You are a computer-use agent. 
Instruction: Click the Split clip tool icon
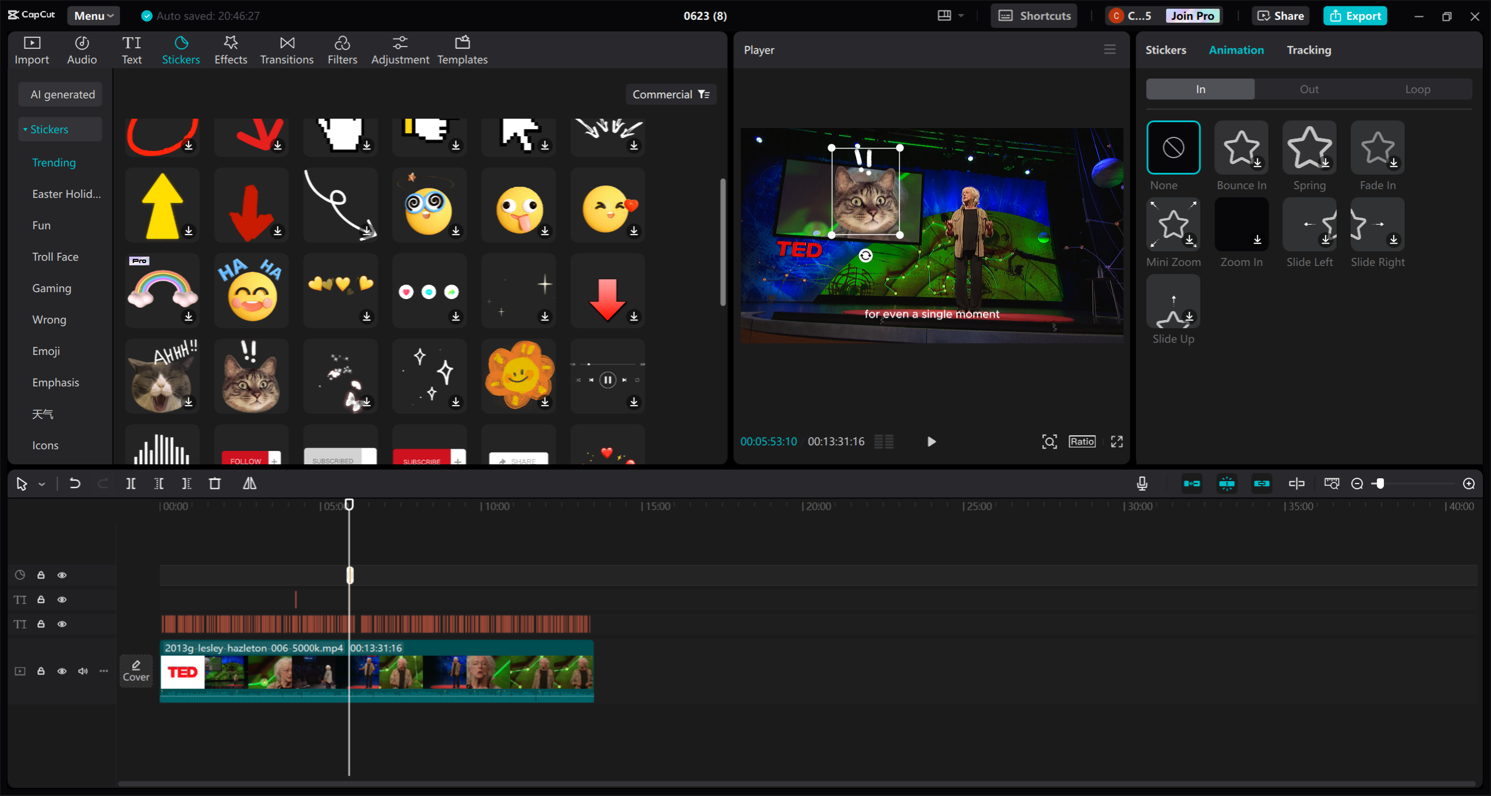pyautogui.click(x=130, y=484)
